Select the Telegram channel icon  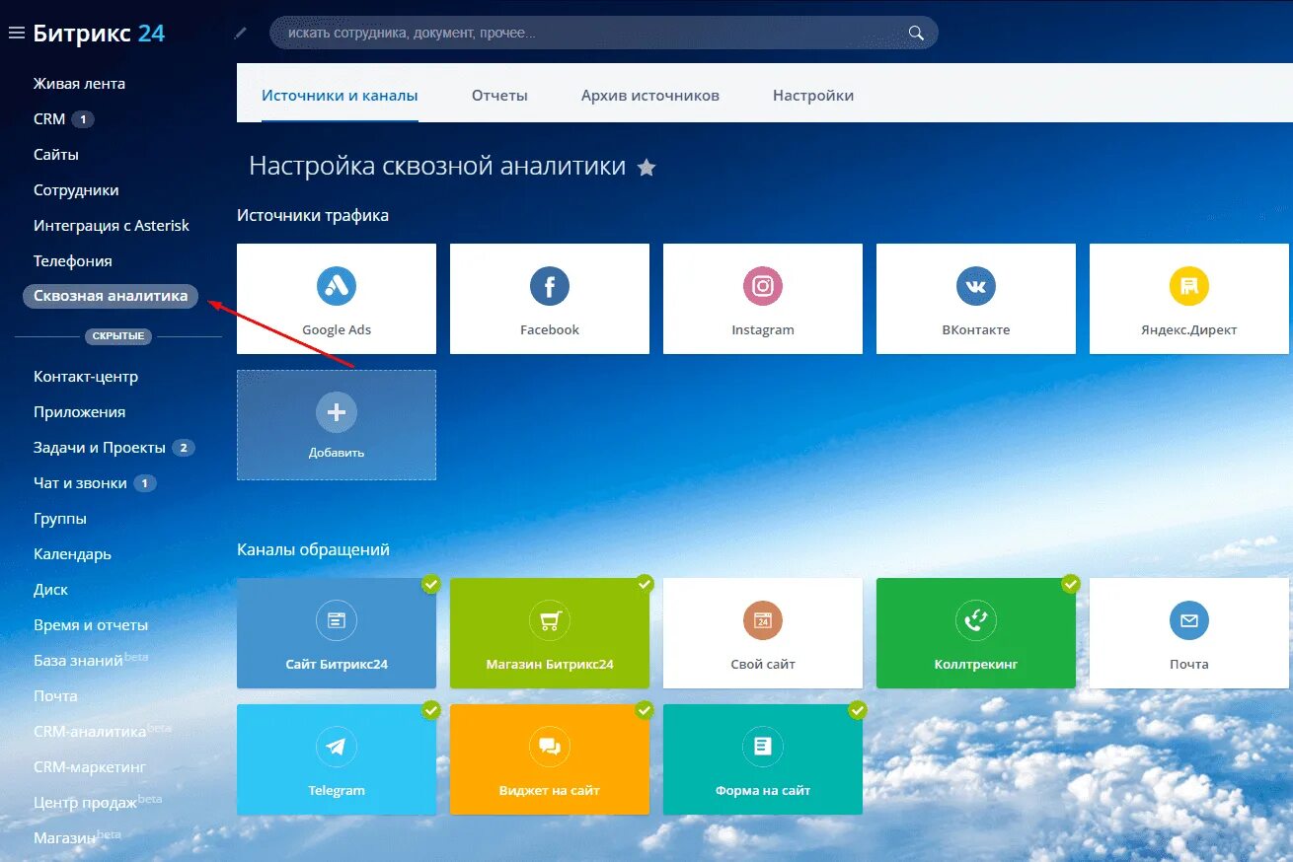coord(336,747)
